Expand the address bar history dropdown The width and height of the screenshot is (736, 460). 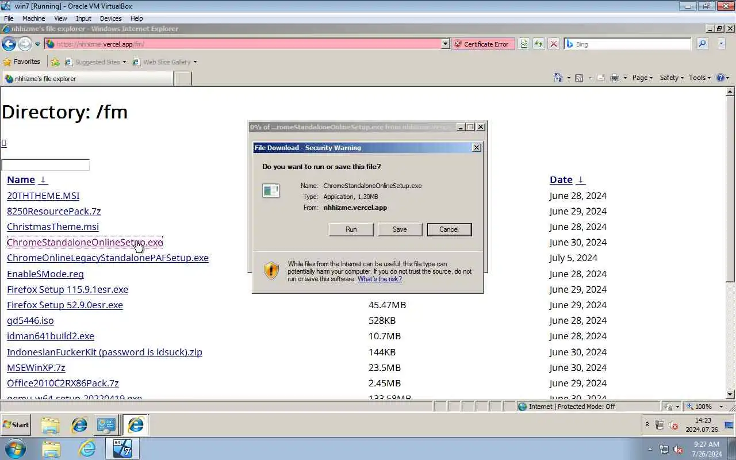[x=445, y=44]
